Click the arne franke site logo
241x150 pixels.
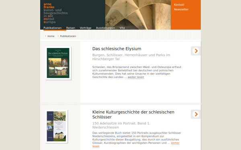point(55,13)
